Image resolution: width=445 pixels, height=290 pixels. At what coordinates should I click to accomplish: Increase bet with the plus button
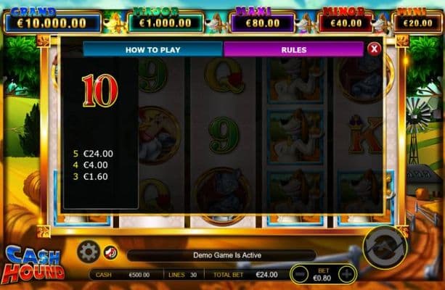[x=346, y=274]
